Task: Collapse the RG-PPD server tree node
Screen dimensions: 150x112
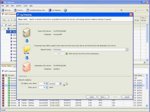Action: point(5,29)
